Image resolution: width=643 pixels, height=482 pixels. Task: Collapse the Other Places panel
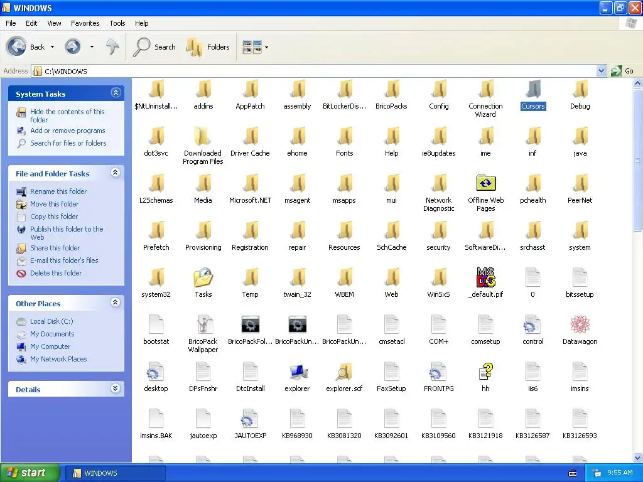[x=116, y=303]
